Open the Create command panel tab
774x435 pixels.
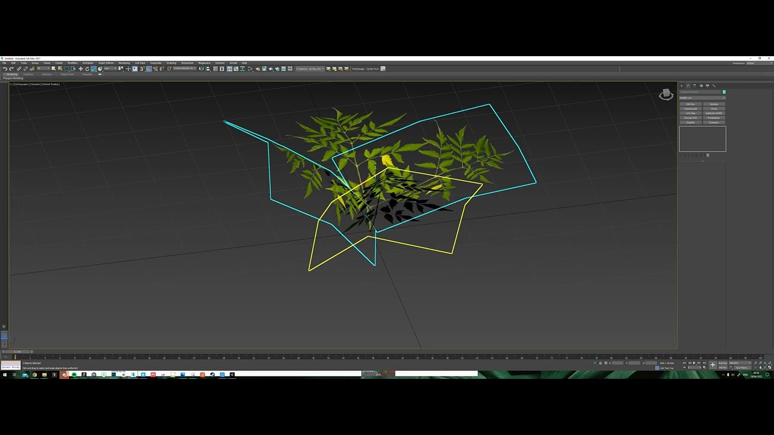coord(681,86)
